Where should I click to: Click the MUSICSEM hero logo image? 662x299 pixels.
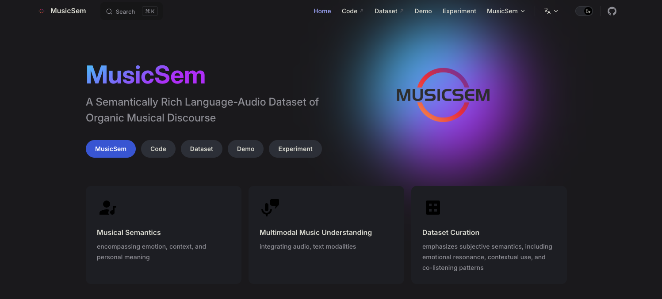pyautogui.click(x=443, y=95)
